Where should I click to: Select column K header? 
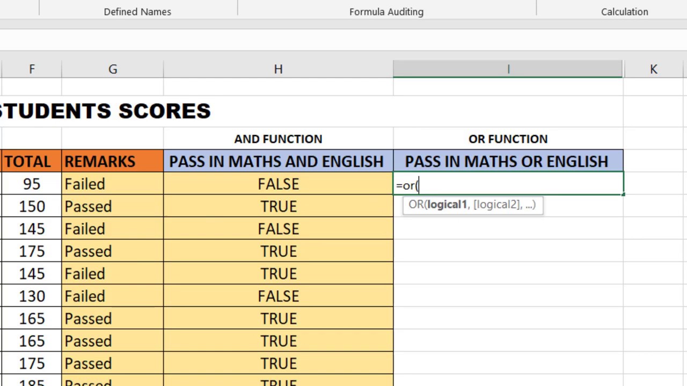[x=654, y=69]
